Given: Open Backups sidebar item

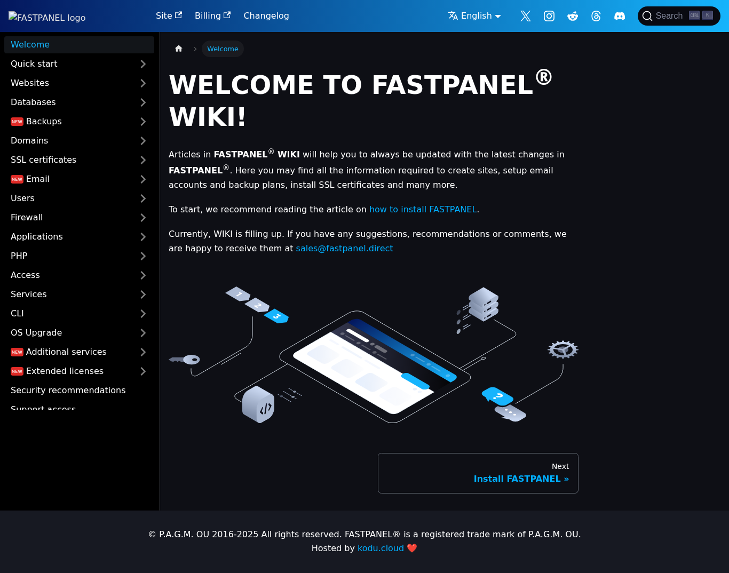Looking at the screenshot, I should 68,122.
